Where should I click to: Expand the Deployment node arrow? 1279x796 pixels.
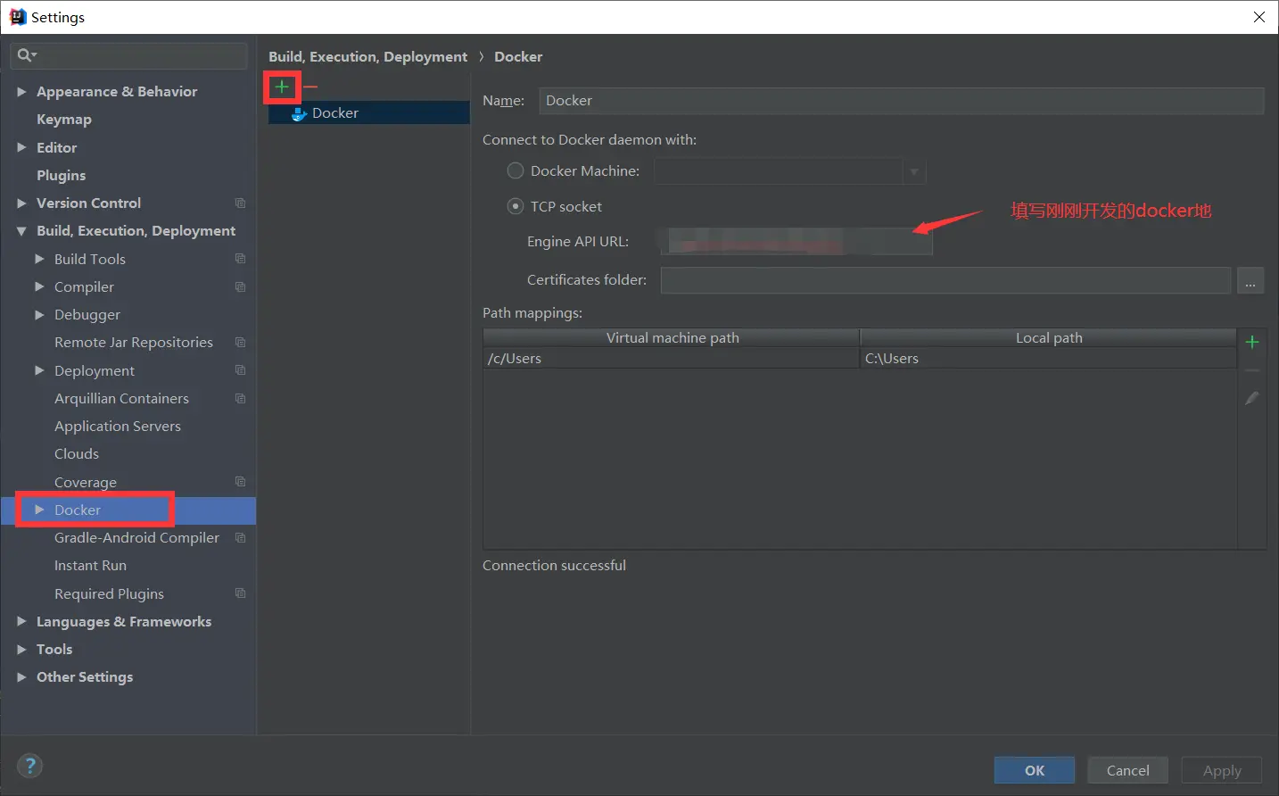[x=39, y=370]
